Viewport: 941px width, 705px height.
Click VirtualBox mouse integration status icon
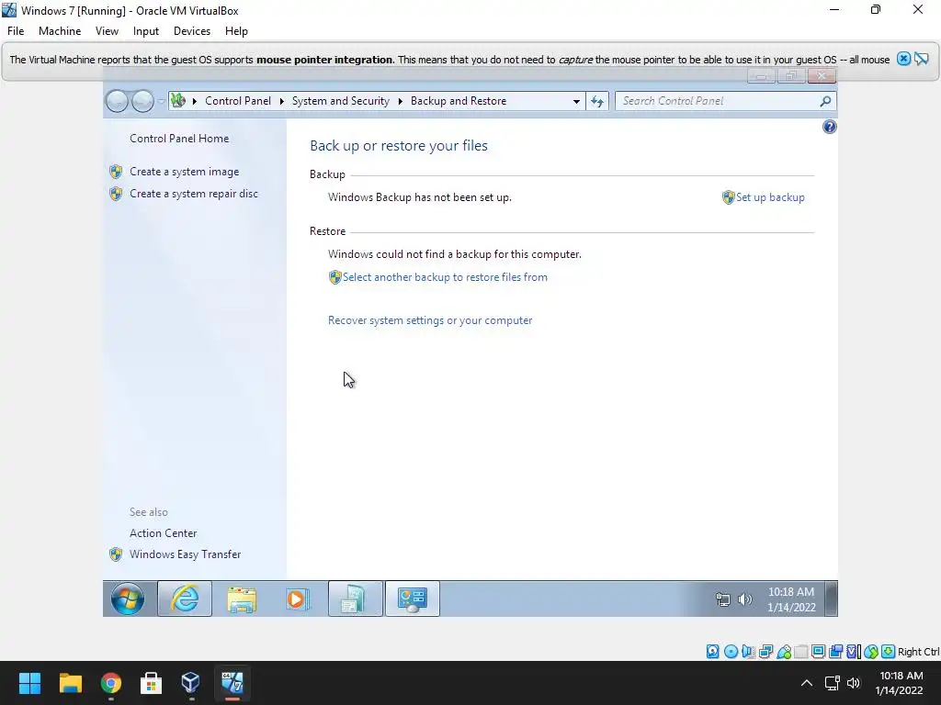pos(871,652)
